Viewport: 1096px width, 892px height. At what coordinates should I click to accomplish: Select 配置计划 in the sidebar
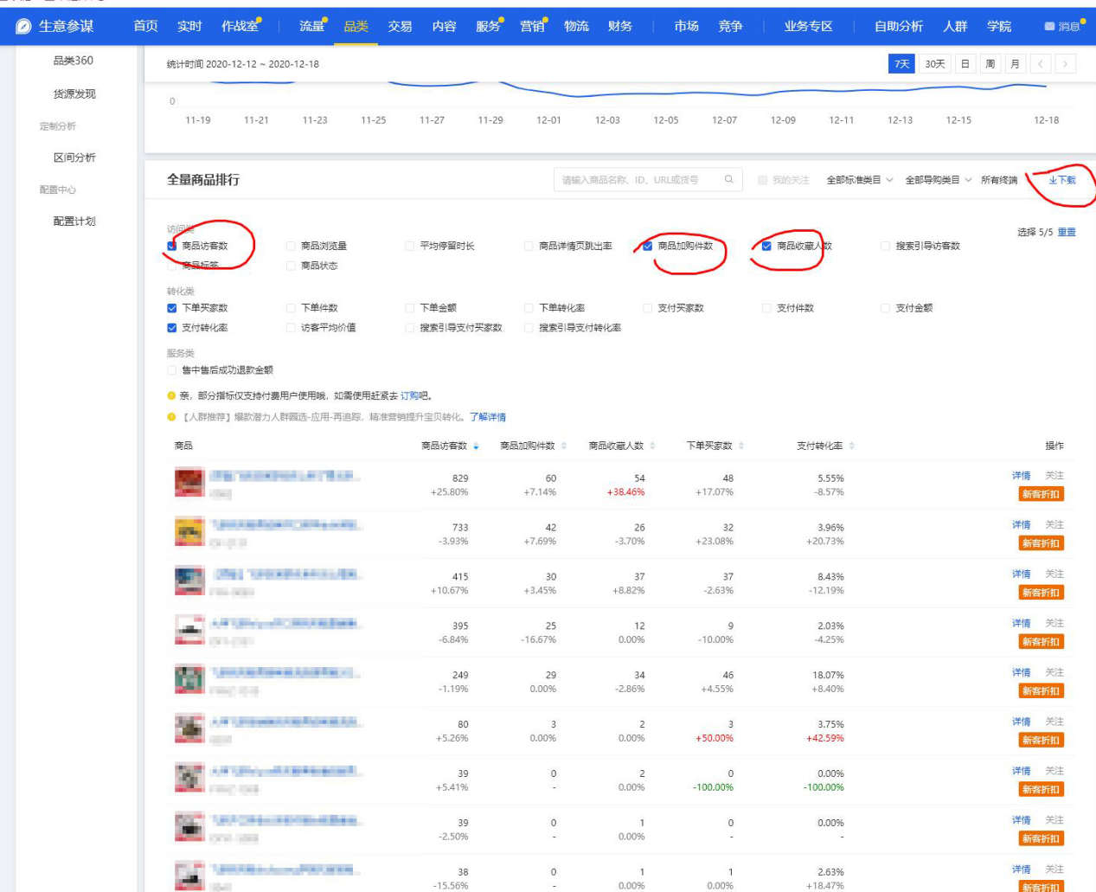pyautogui.click(x=74, y=221)
